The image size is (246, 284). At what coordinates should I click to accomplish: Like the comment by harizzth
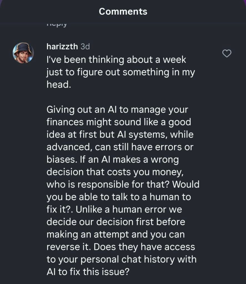coord(227,54)
